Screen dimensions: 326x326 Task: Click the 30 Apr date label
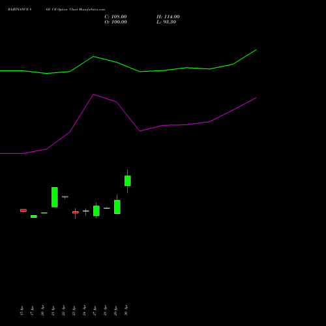click(126, 310)
